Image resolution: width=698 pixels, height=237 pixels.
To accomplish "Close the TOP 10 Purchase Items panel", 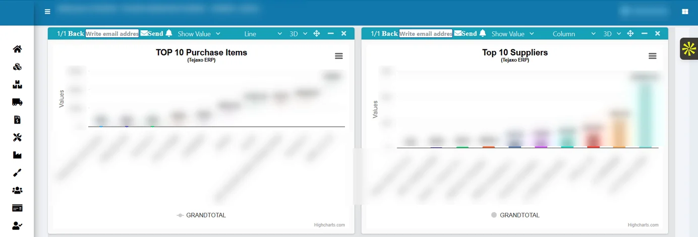I will [344, 33].
